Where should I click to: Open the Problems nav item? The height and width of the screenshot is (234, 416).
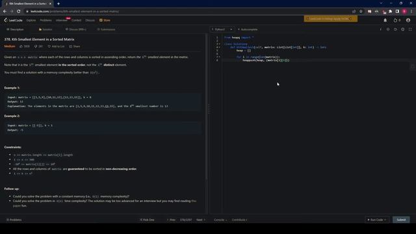[46, 20]
